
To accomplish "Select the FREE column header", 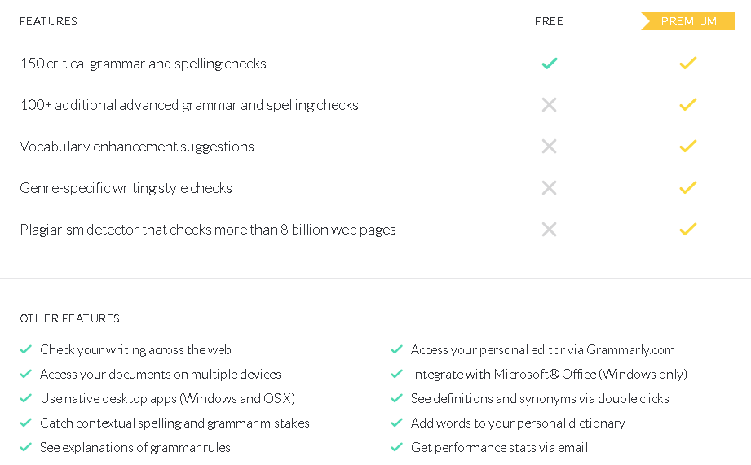I will (x=549, y=21).
